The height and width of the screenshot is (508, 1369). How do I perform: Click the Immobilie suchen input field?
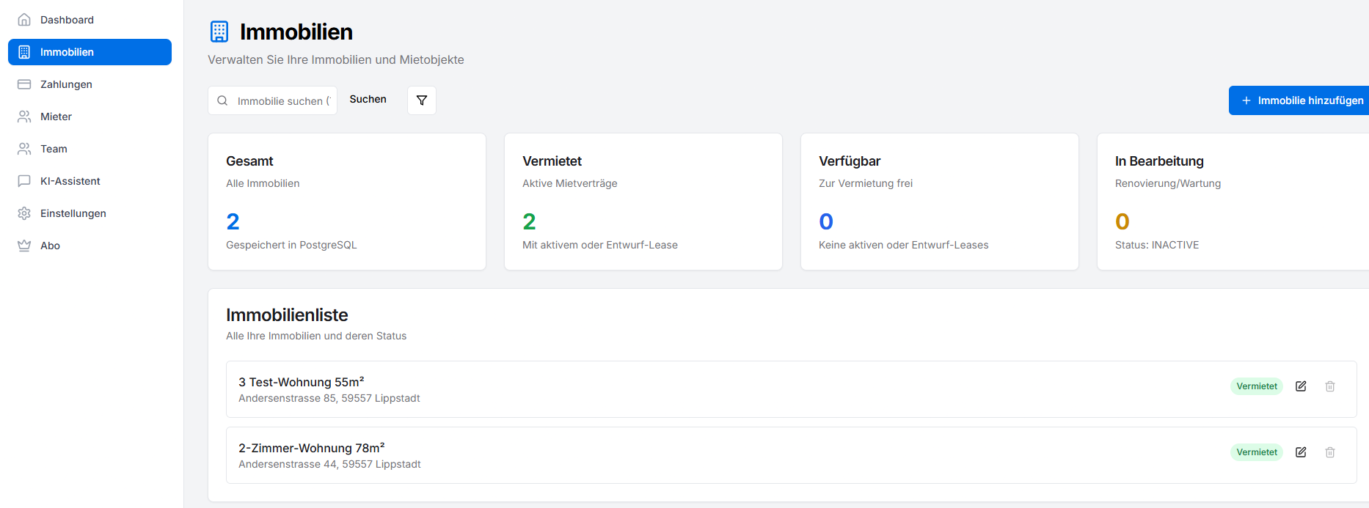(x=272, y=100)
